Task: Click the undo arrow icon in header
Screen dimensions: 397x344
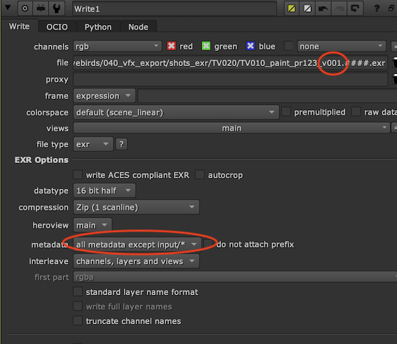Action: click(324, 9)
